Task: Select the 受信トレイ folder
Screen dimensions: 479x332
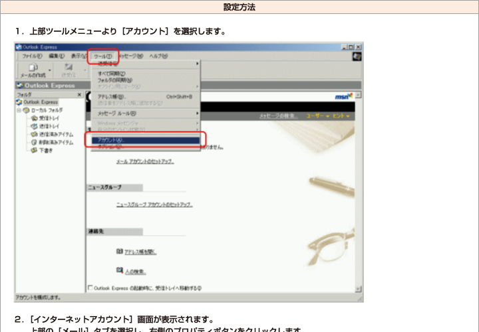Action: pyautogui.click(x=49, y=118)
